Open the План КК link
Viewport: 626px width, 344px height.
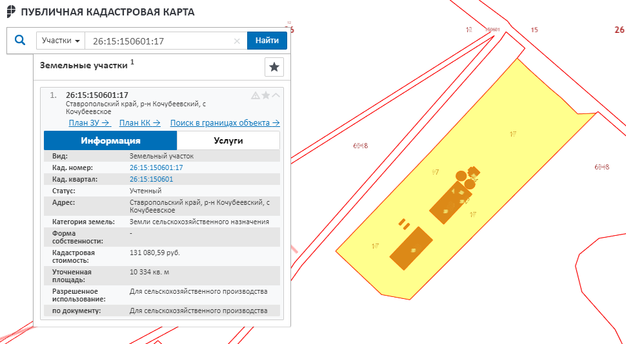[x=141, y=123]
